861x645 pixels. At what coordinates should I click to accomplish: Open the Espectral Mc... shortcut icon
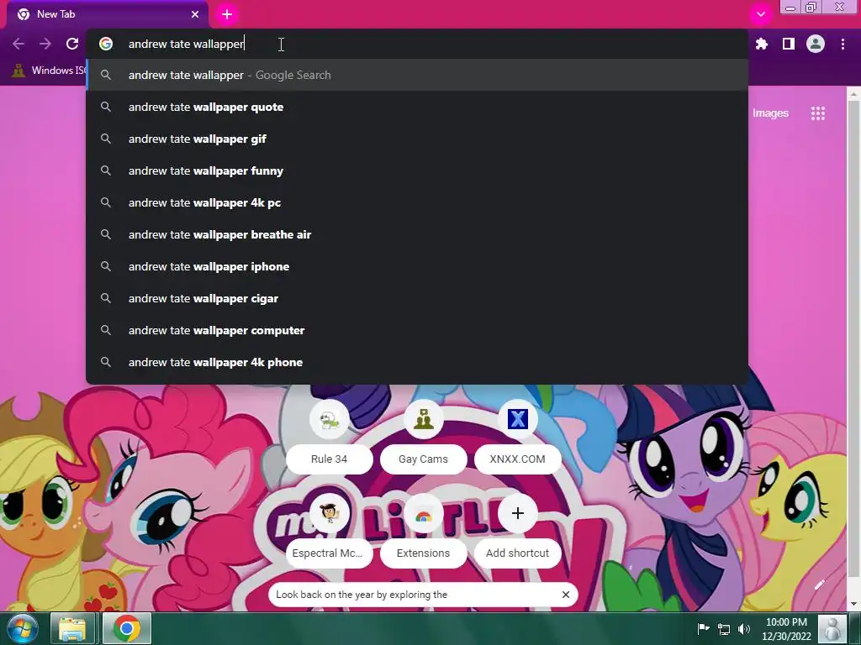(329, 513)
